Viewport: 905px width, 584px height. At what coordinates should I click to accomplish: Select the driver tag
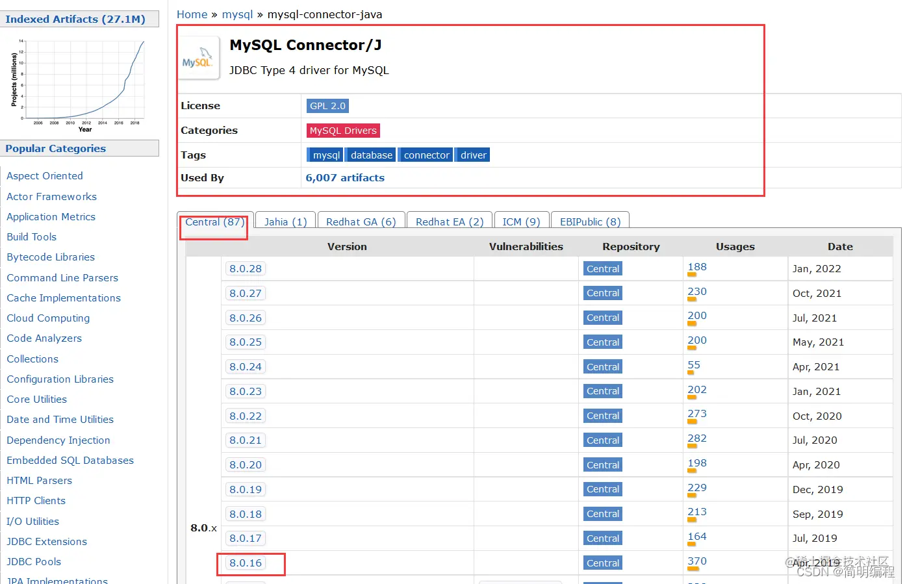472,155
